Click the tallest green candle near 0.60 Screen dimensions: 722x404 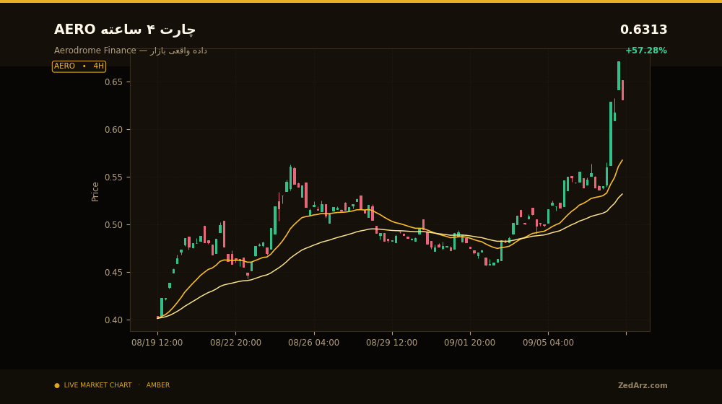(611, 134)
